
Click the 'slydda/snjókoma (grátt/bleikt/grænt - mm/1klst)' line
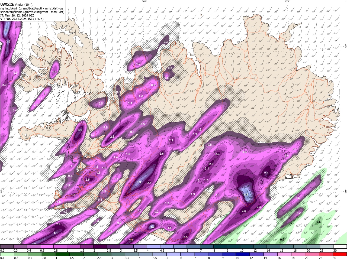pos(32,12)
